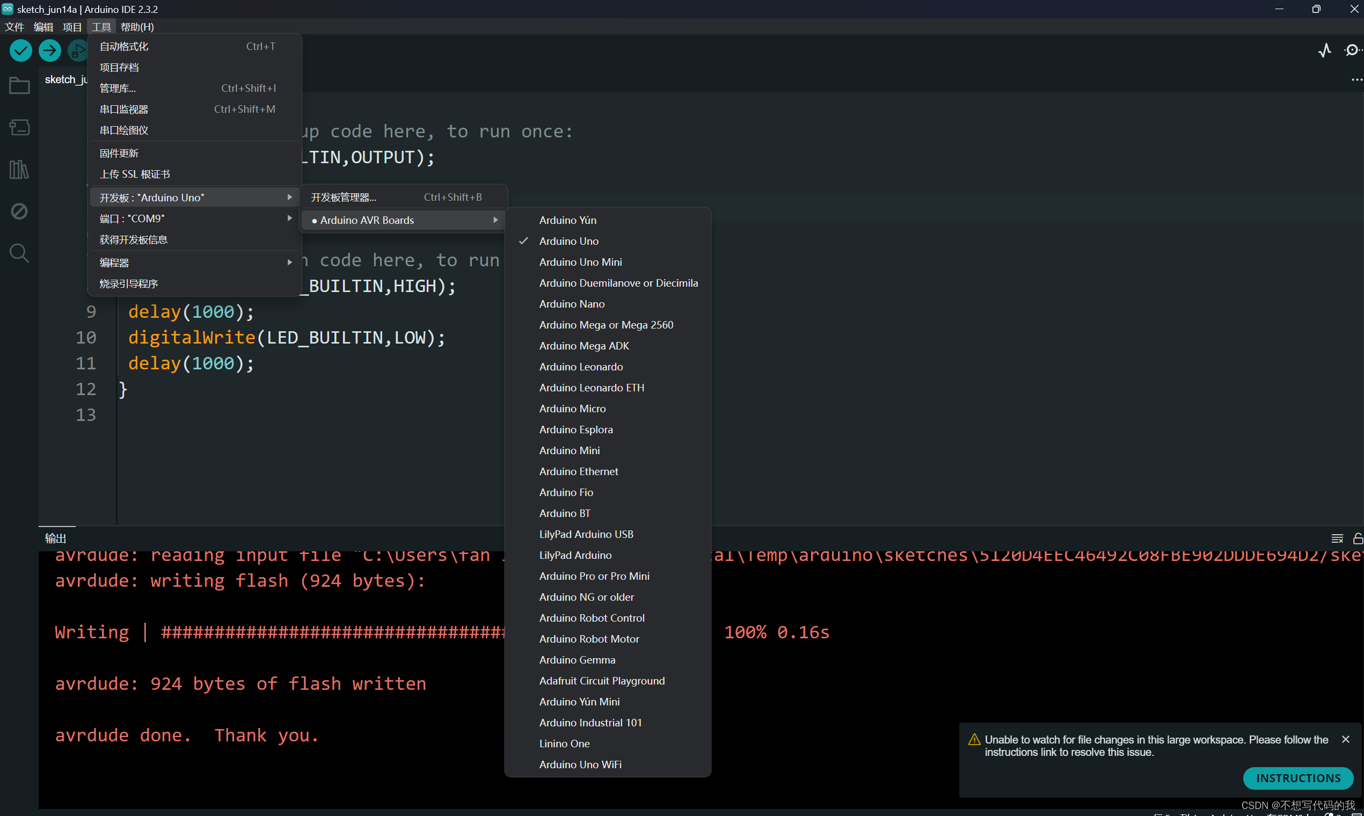Open the Sketchbook folder sidebar icon
The height and width of the screenshot is (816, 1364).
coord(19,86)
